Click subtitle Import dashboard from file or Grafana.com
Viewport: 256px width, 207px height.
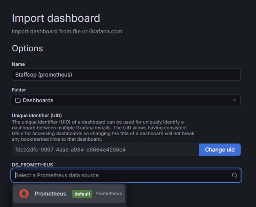67,31
